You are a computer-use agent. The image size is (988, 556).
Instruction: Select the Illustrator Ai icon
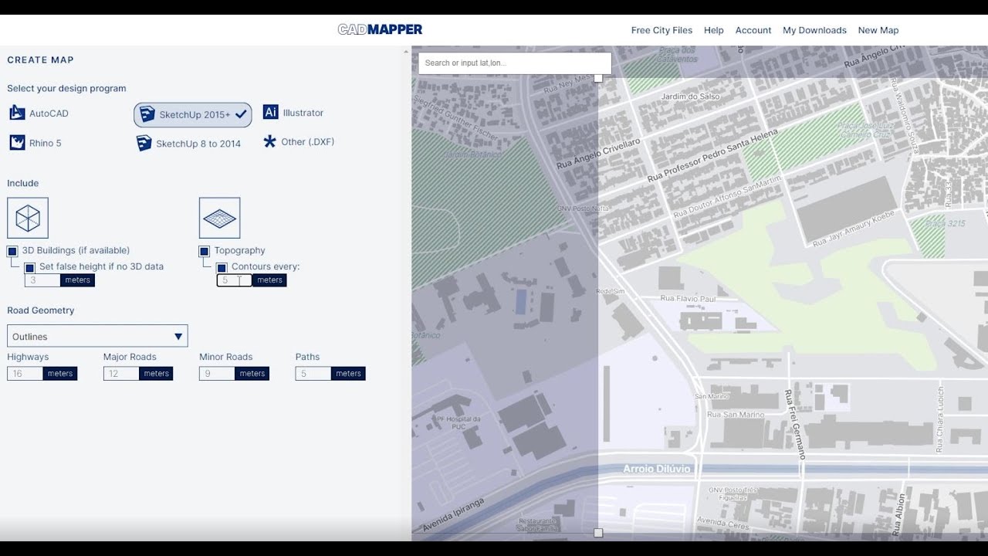pyautogui.click(x=270, y=112)
